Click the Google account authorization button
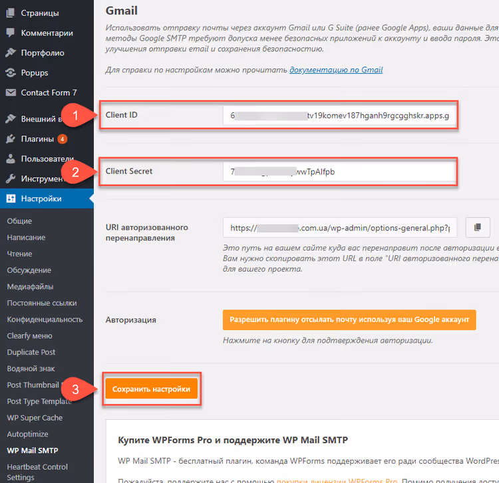The height and width of the screenshot is (483, 499). pyautogui.click(x=349, y=320)
